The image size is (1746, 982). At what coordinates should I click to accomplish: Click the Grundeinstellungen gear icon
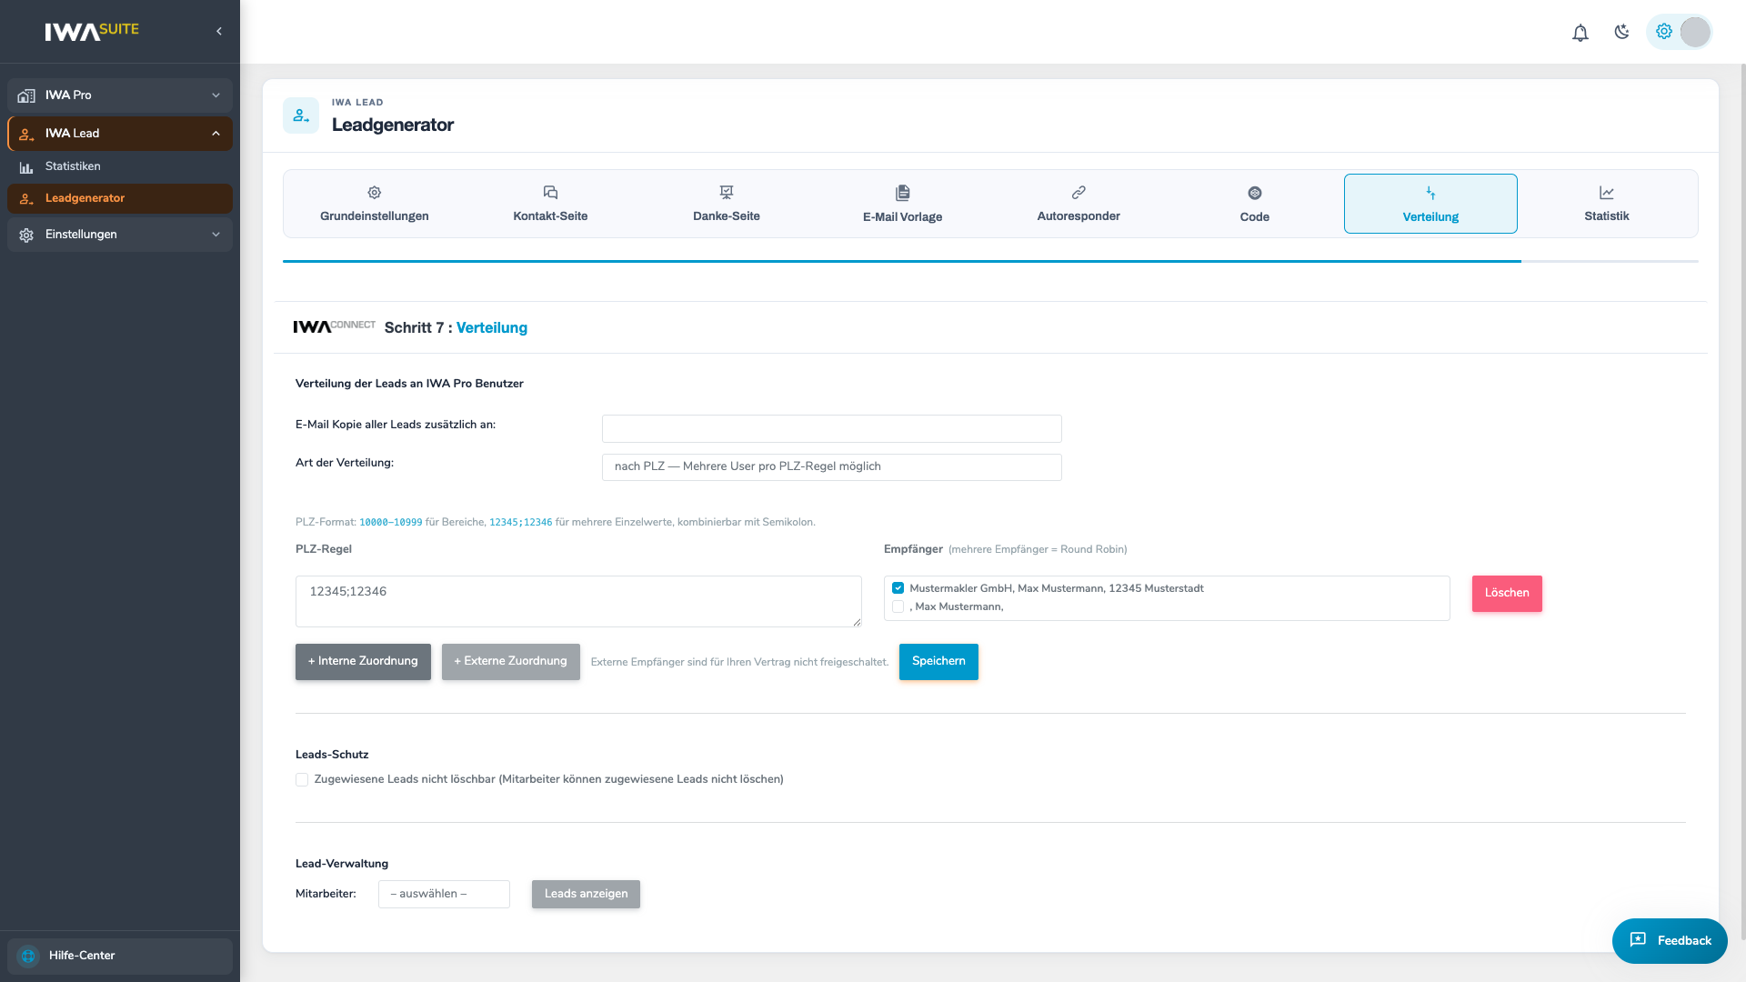(x=375, y=193)
